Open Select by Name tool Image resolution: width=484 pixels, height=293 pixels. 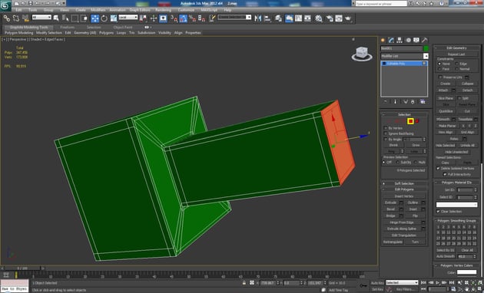tap(65, 18)
